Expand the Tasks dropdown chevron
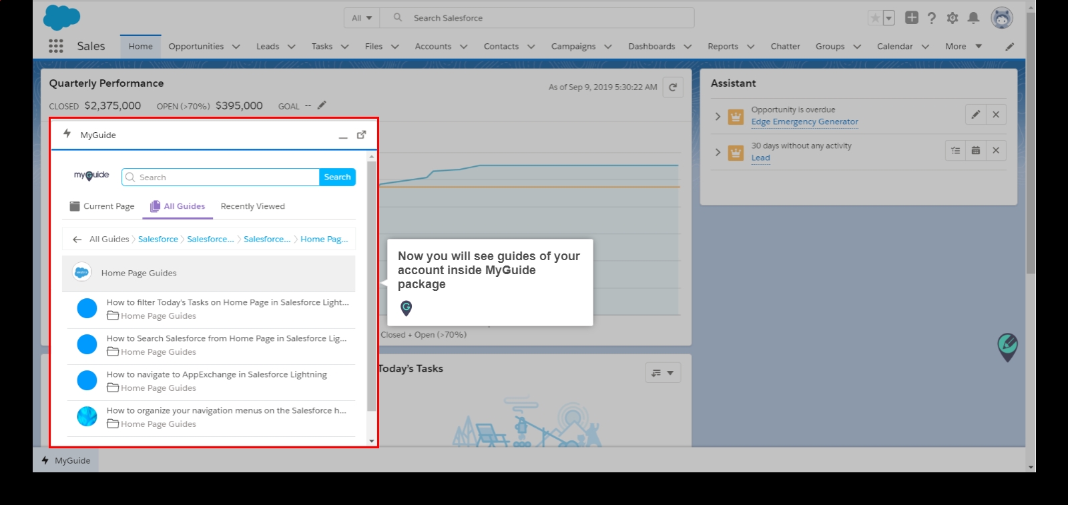The height and width of the screenshot is (505, 1068). tap(344, 47)
